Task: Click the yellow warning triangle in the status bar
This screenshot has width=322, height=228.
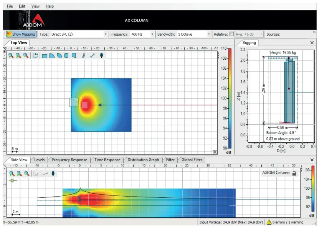Action: tap(269, 222)
